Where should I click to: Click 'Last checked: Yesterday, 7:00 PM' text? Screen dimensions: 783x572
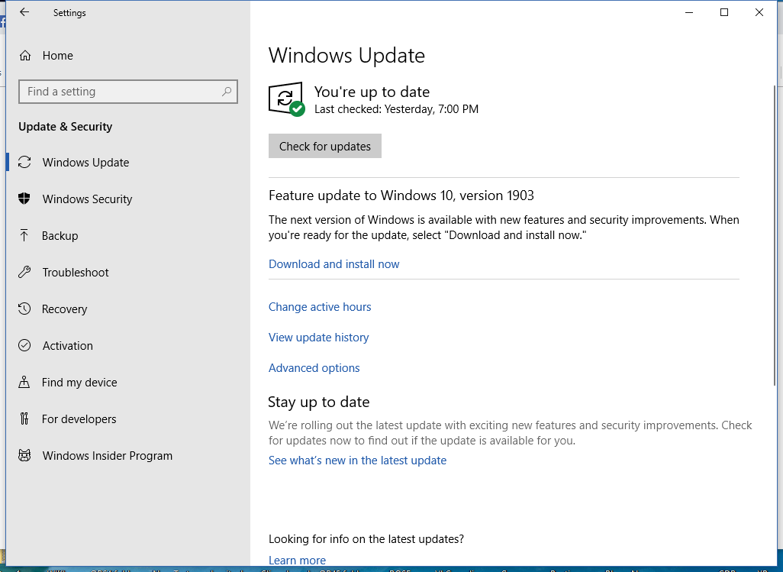pos(397,109)
